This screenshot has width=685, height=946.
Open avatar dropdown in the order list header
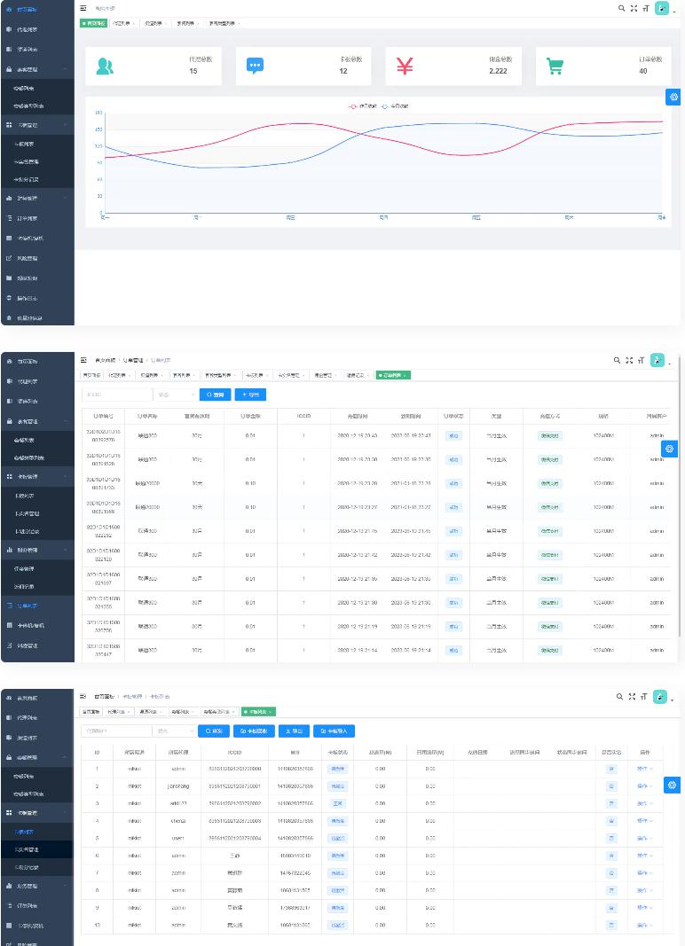pos(657,360)
